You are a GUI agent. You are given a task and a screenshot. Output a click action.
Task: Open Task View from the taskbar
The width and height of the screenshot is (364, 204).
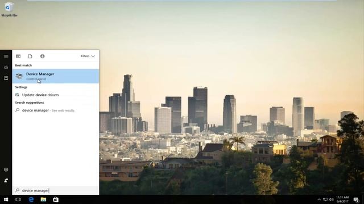point(18,199)
